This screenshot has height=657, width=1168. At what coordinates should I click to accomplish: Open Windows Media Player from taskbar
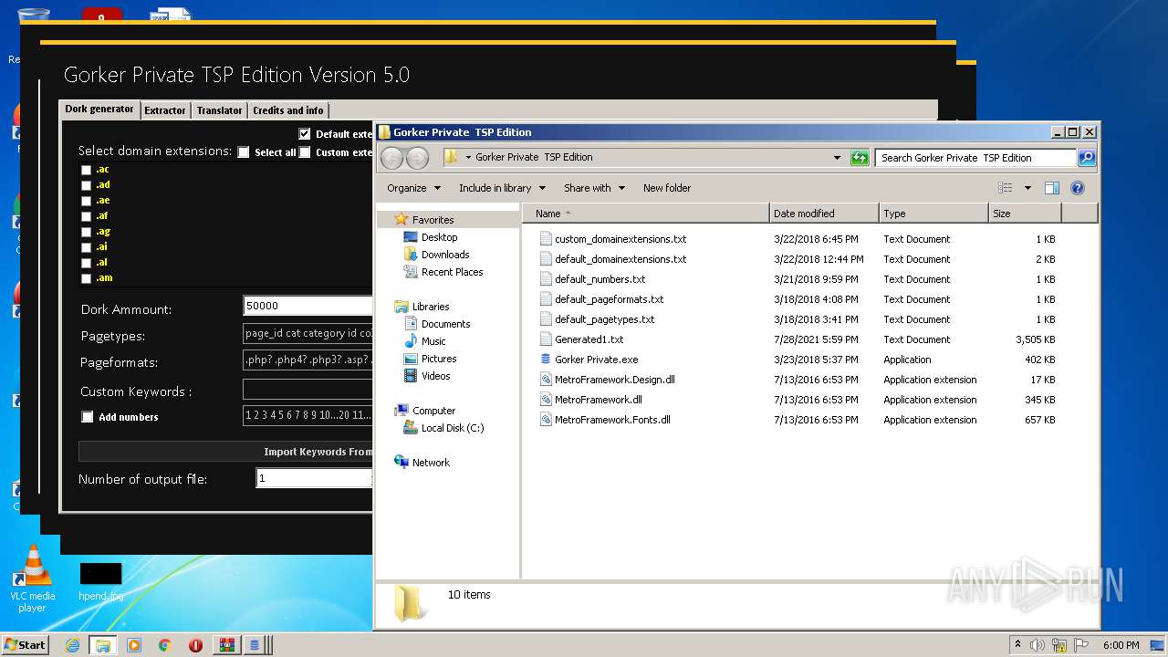(134, 645)
